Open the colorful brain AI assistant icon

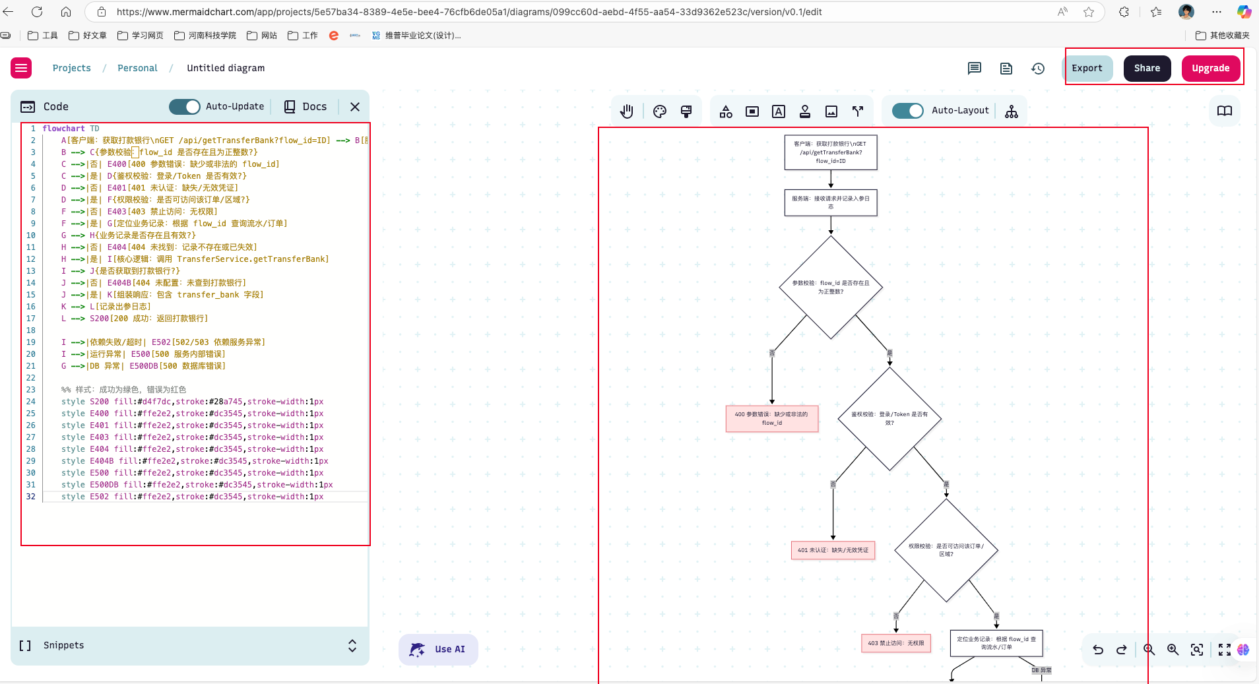point(1243,650)
